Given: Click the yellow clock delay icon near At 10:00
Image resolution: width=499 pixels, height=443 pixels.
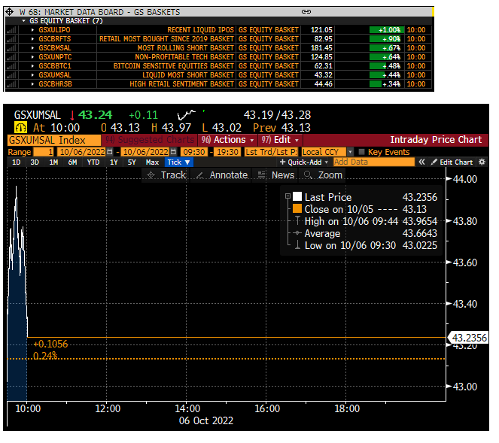Looking at the screenshot, I should [20, 128].
